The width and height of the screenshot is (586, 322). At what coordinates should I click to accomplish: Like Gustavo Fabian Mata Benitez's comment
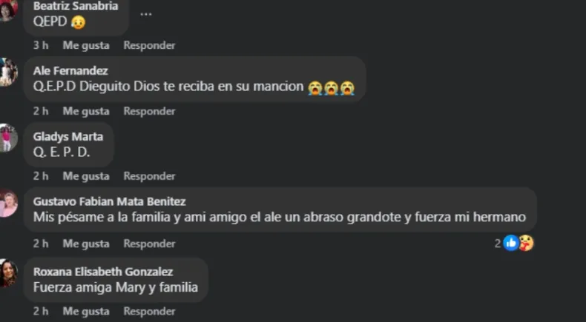86,244
